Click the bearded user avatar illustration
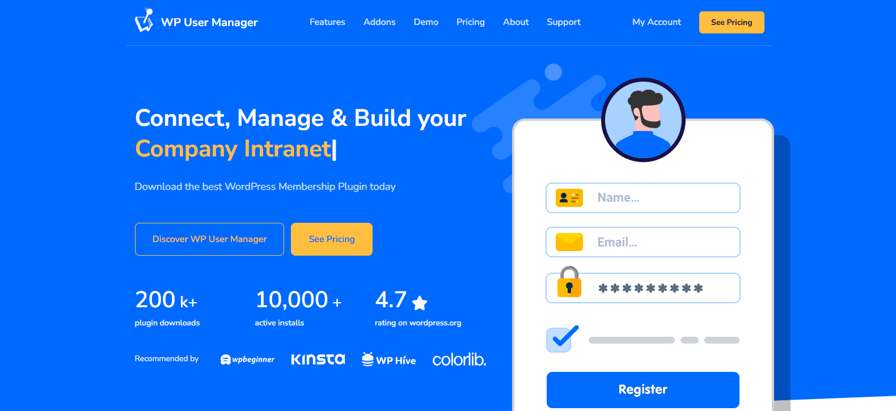Viewport: 896px width, 411px height. click(x=643, y=120)
